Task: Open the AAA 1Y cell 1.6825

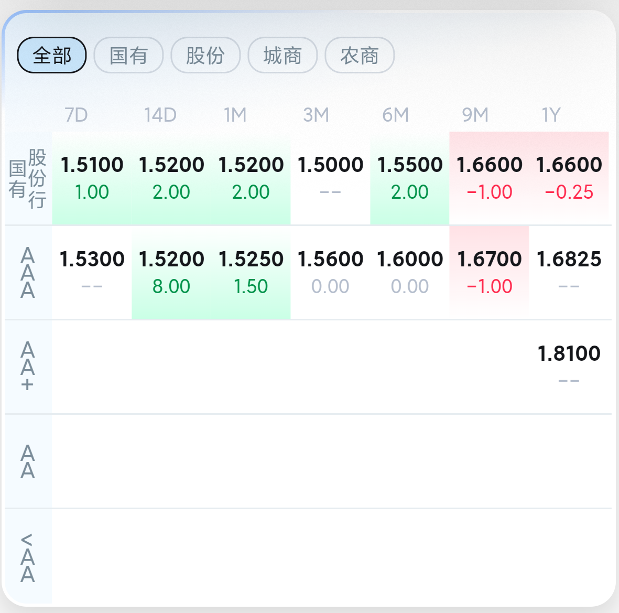Action: [x=569, y=273]
